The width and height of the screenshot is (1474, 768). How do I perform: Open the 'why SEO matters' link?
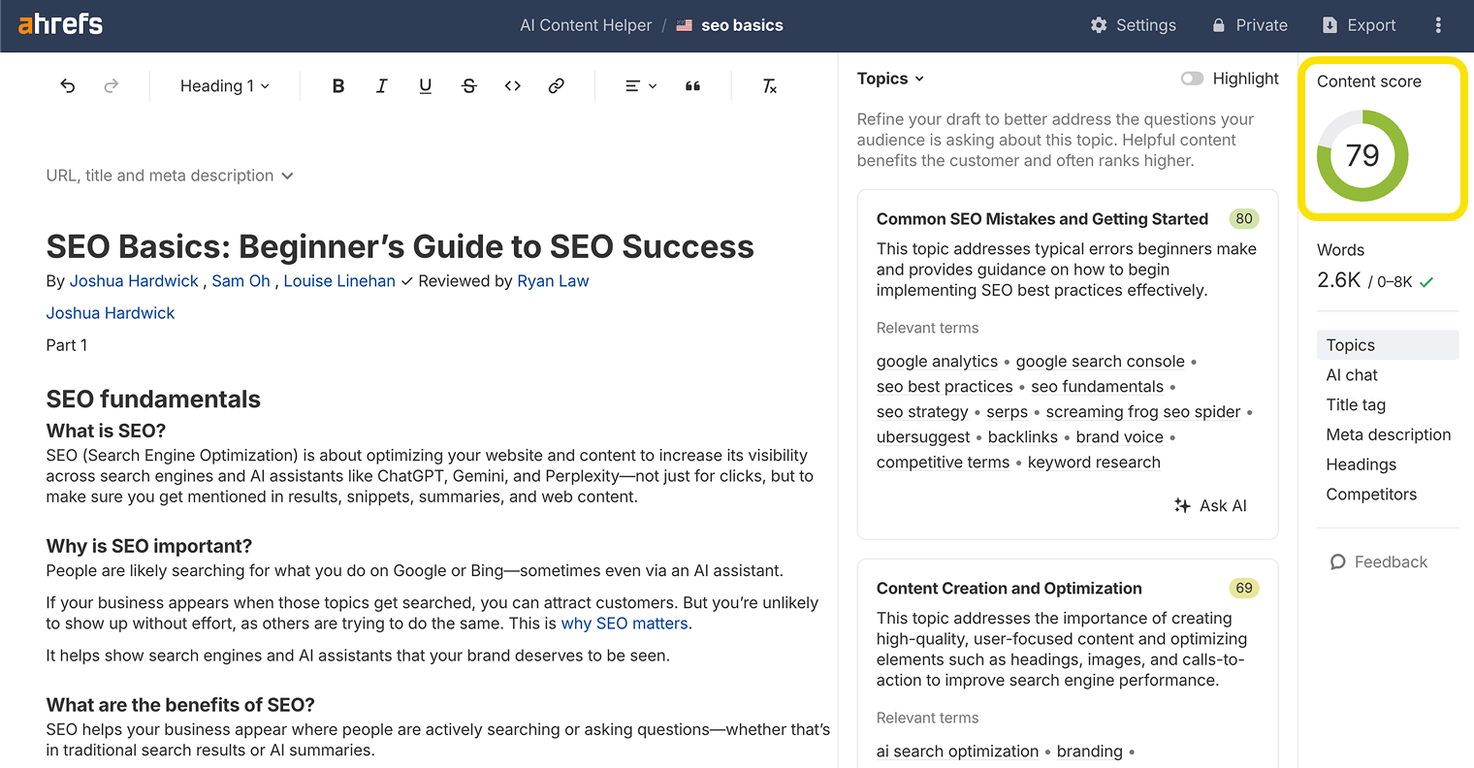click(624, 623)
